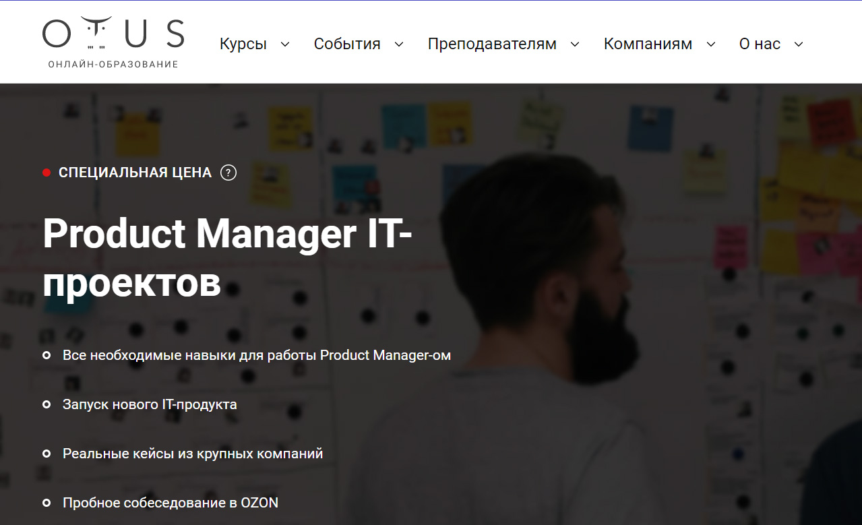Expand the chevron next to Преподавателям
Viewport: 862px width, 525px height.
pos(575,44)
